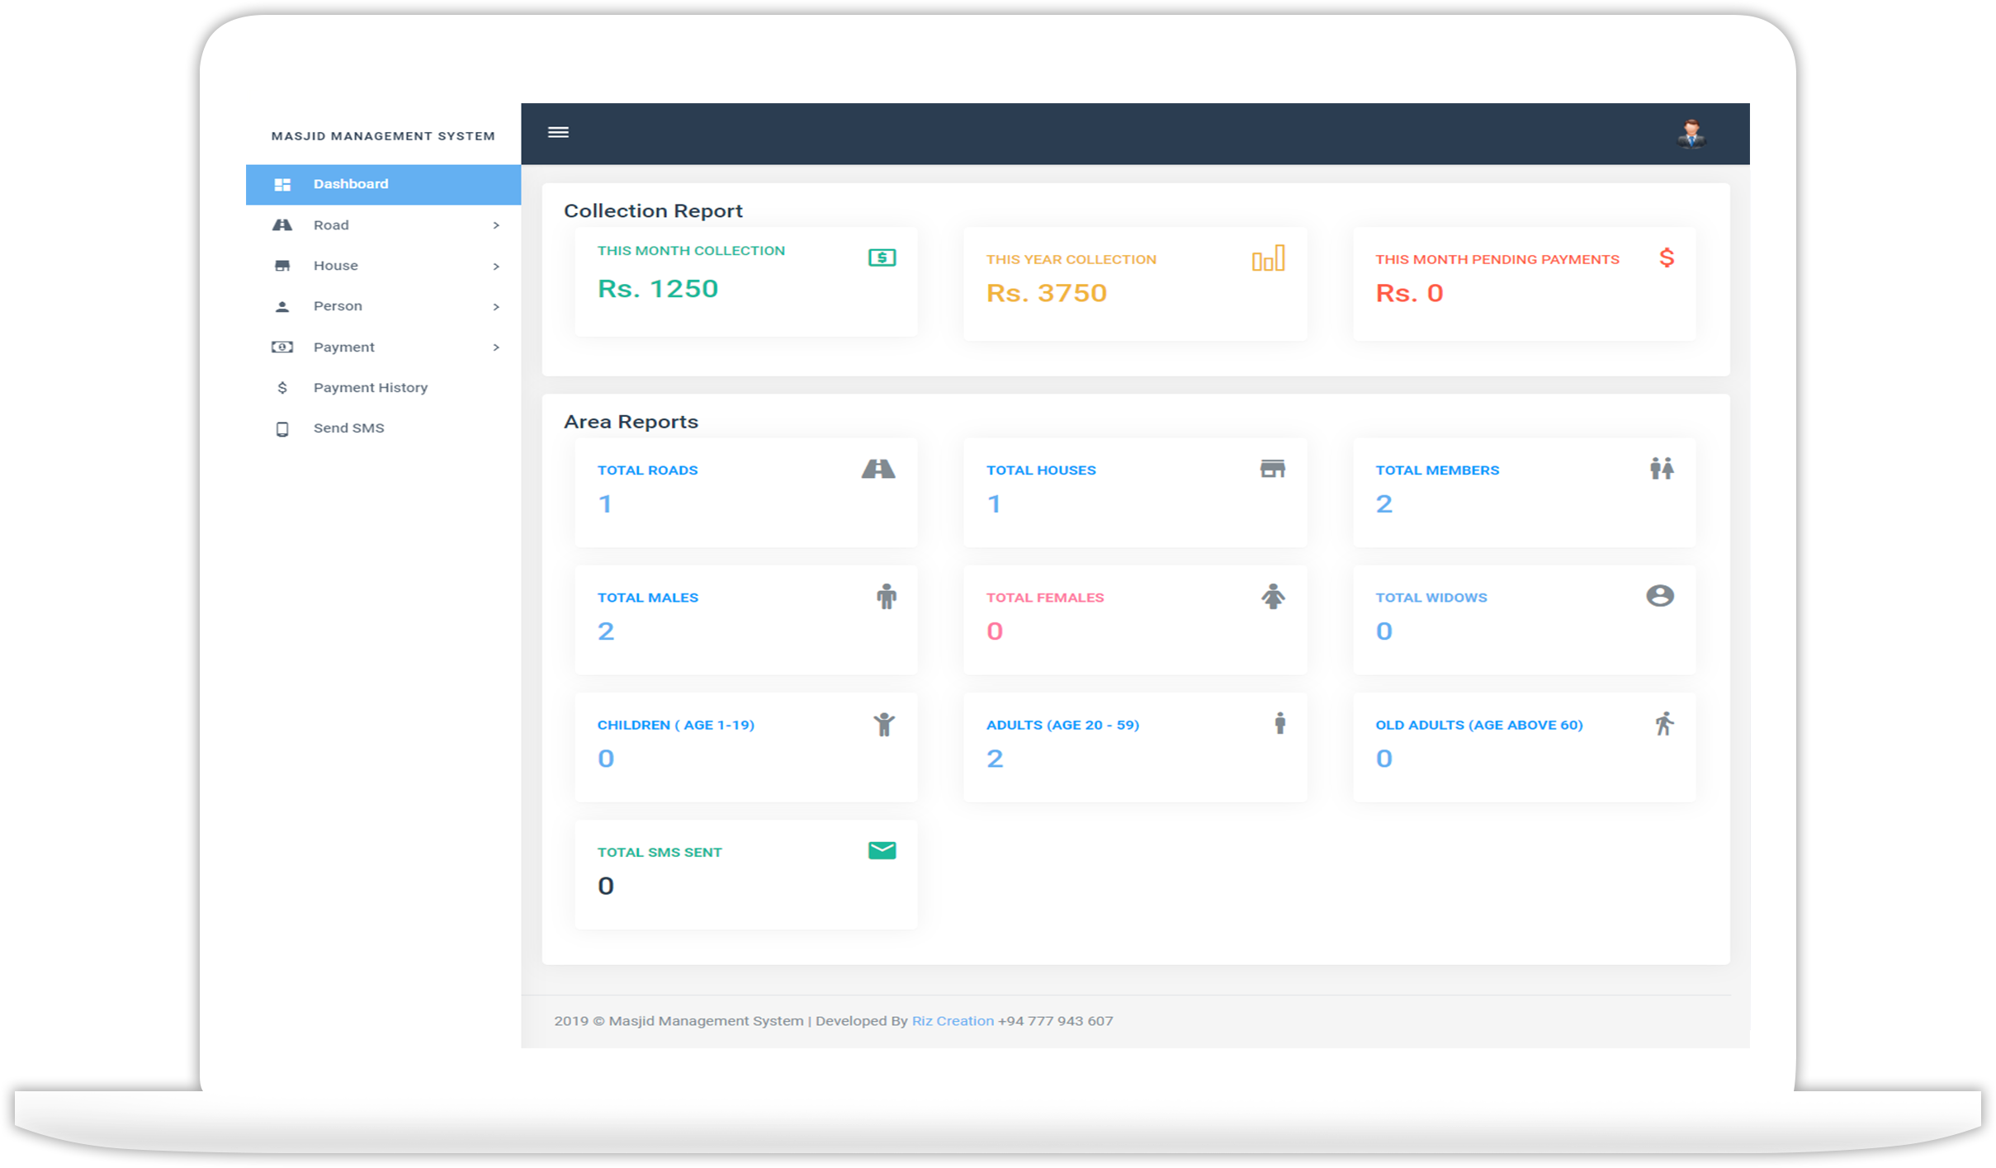The width and height of the screenshot is (1996, 1168).
Task: Open Send SMS page
Action: [x=348, y=428]
